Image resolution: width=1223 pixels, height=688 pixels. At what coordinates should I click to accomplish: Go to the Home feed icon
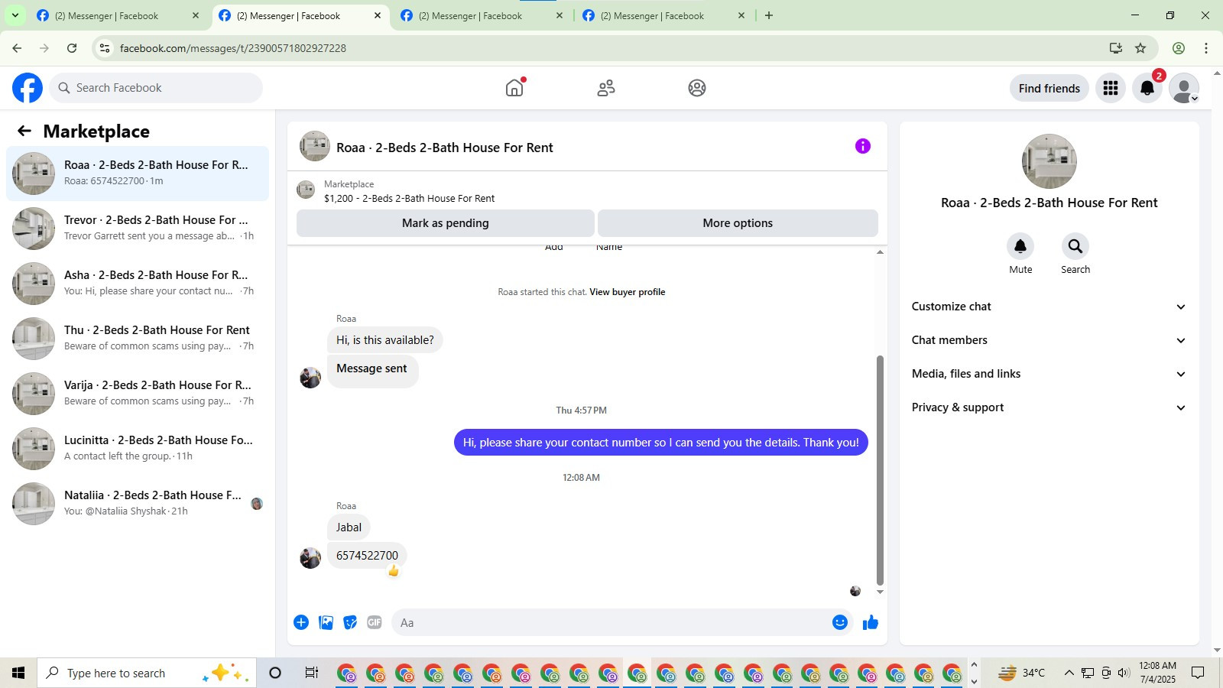point(514,88)
